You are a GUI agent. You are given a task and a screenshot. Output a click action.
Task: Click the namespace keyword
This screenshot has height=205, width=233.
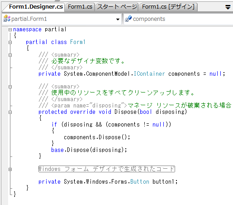[27, 29]
